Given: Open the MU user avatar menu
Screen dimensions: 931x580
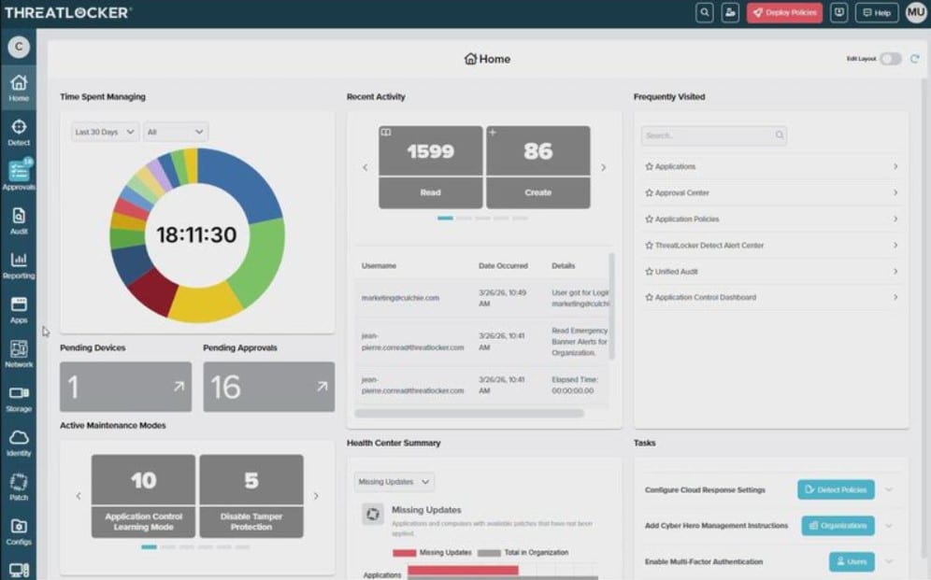Looking at the screenshot, I should [x=915, y=12].
